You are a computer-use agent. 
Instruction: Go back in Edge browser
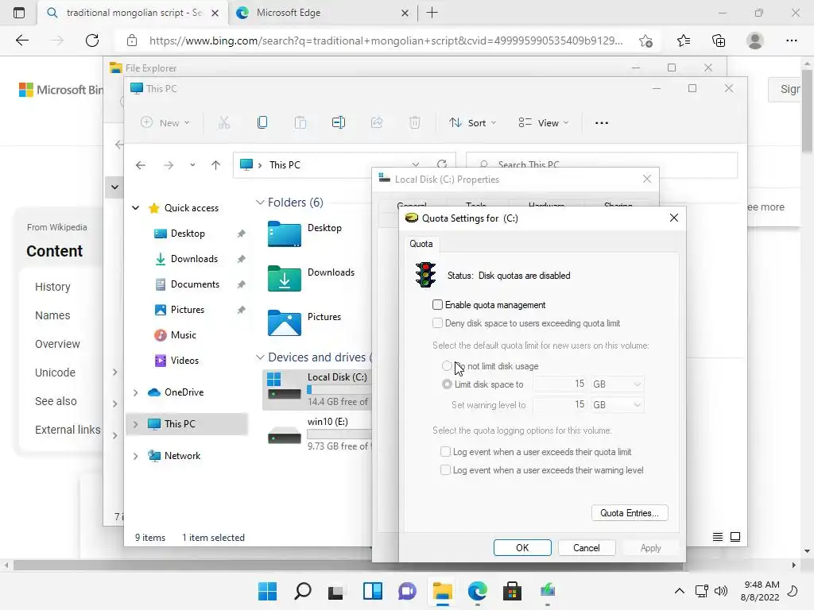(21, 41)
